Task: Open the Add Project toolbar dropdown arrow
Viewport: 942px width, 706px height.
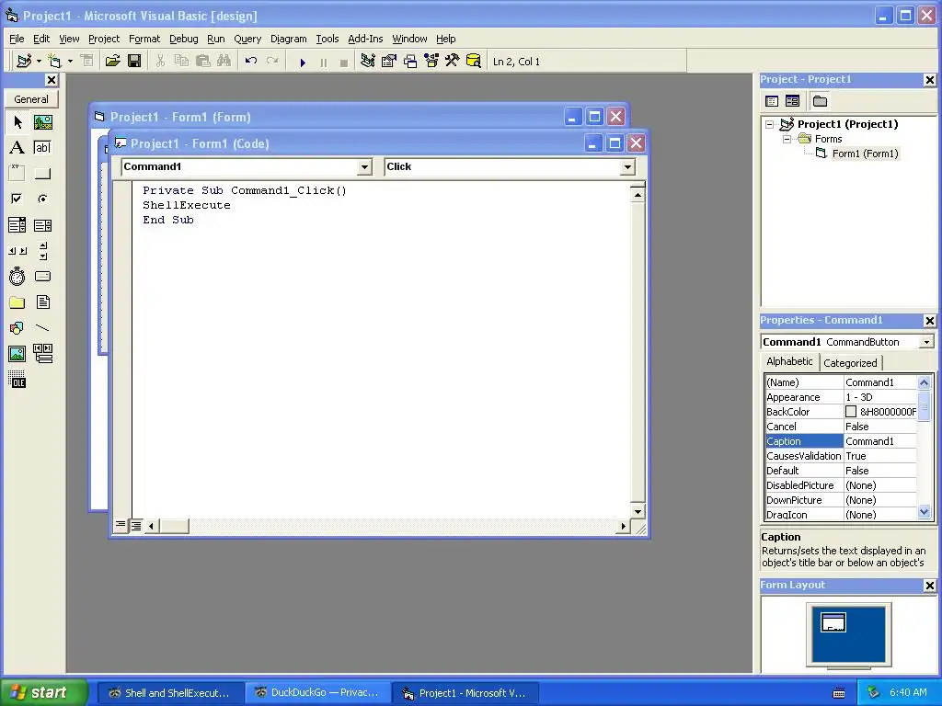Action: tap(39, 62)
